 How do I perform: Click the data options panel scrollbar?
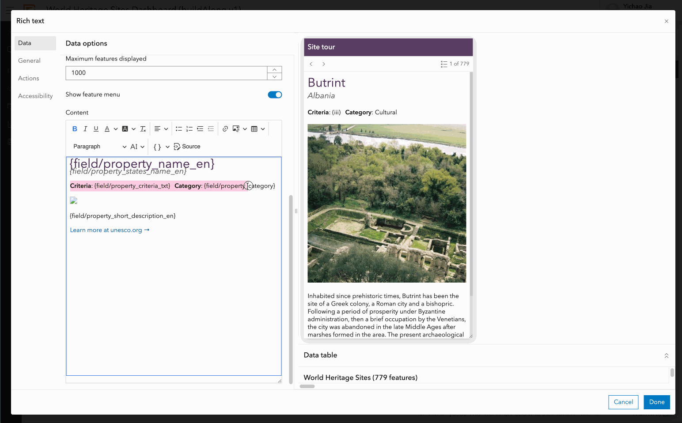point(291,289)
